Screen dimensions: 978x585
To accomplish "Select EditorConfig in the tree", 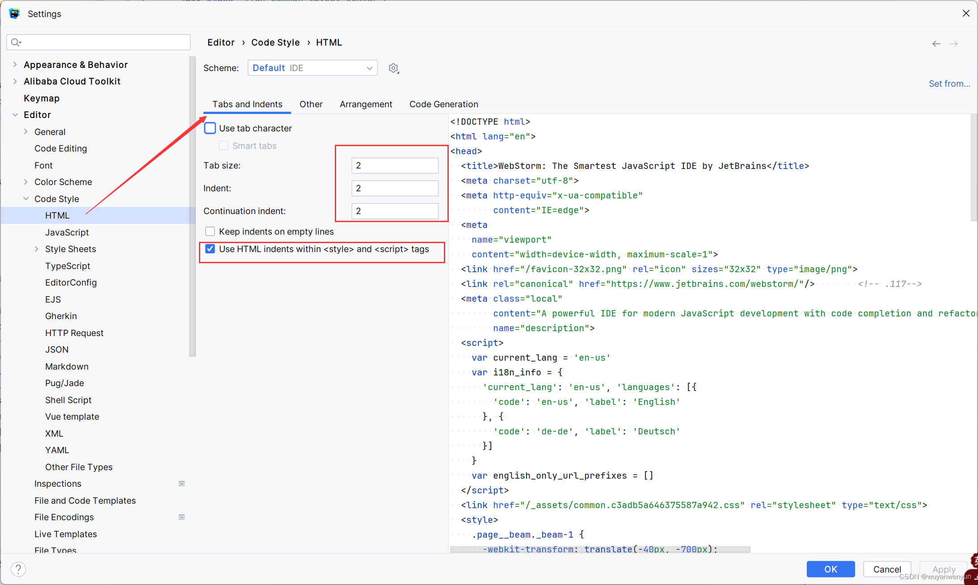I will click(71, 282).
